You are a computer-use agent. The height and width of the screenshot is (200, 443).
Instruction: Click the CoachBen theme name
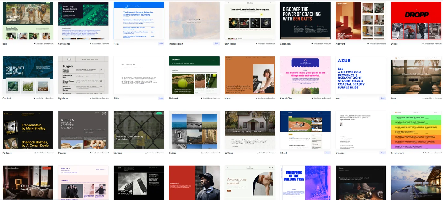pos(285,44)
